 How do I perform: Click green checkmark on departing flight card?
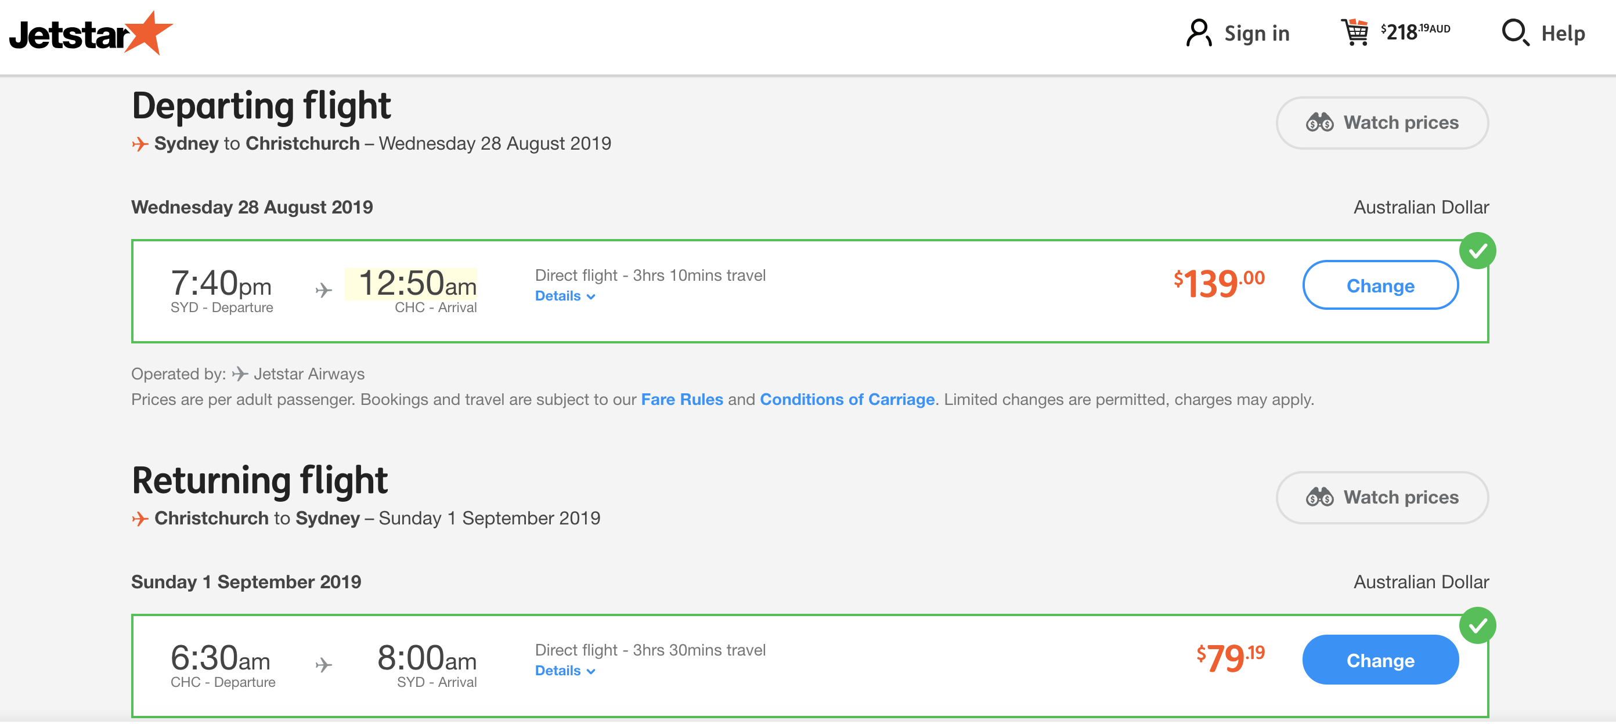pyautogui.click(x=1477, y=251)
